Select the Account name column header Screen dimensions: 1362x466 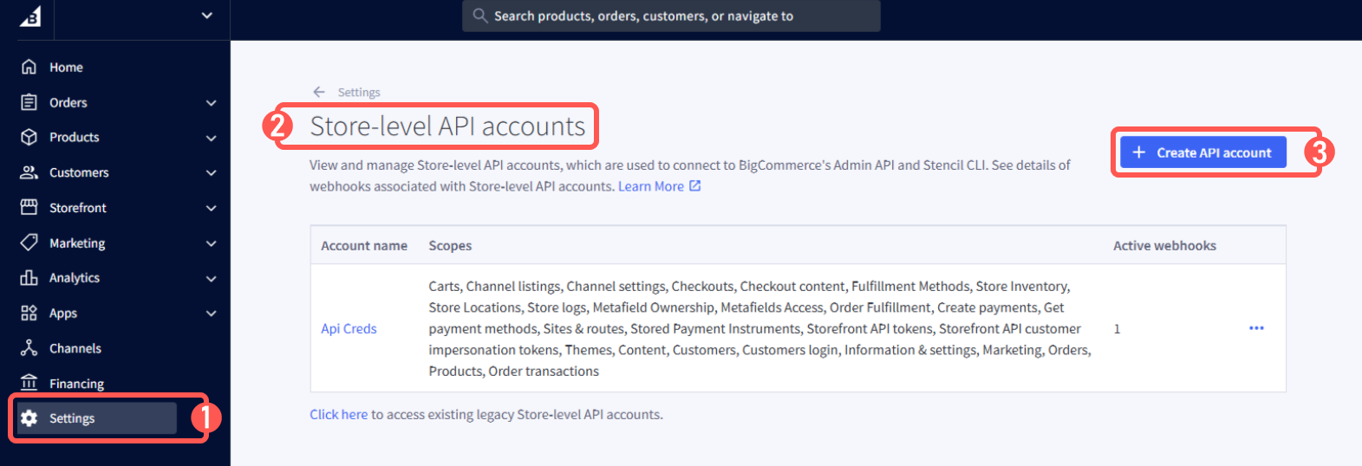[x=364, y=246]
